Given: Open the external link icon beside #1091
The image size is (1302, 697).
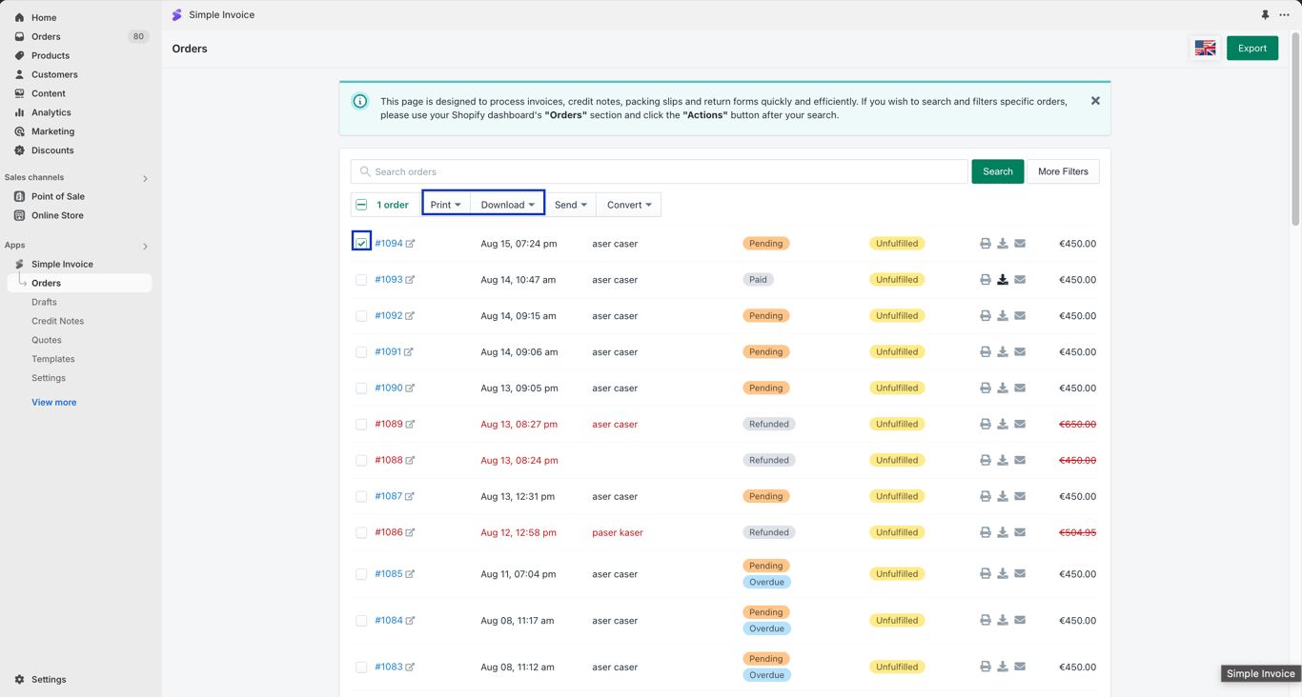Looking at the screenshot, I should pyautogui.click(x=409, y=352).
